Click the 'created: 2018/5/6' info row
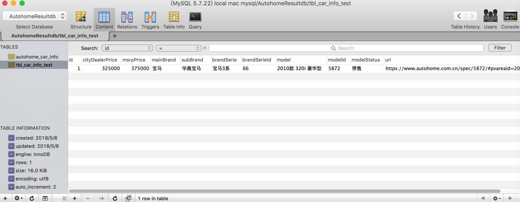The height and width of the screenshot is (202, 520). tap(34, 138)
